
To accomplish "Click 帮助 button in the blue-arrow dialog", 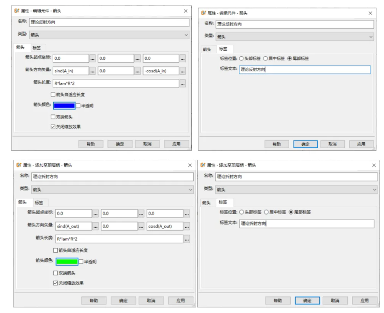I will coord(91,144).
